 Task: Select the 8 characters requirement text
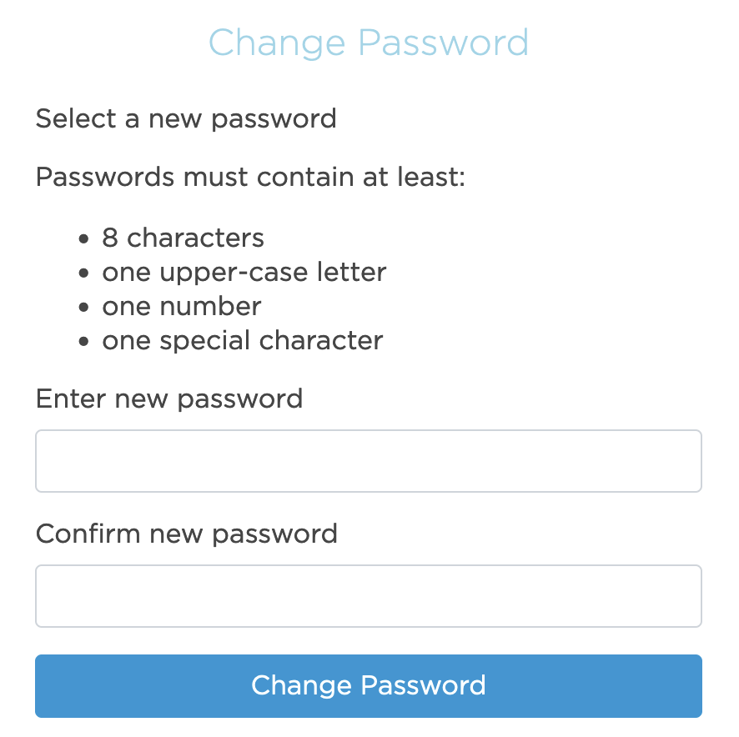(x=183, y=237)
